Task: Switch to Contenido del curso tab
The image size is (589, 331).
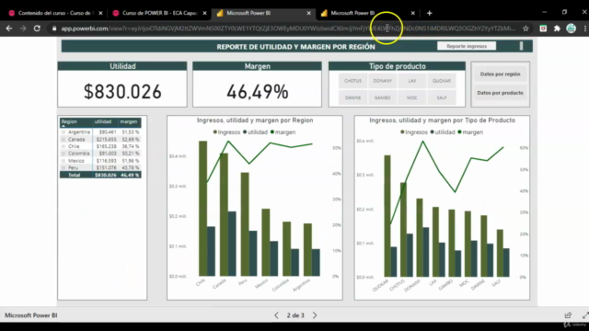Action: click(54, 13)
